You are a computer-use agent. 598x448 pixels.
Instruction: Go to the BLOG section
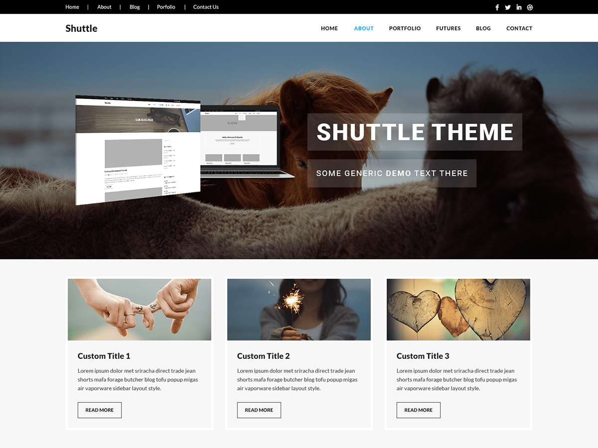click(x=483, y=28)
